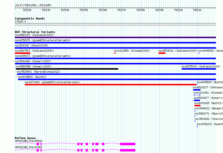Select the blue nsv6519177 variant bar
The image size is (223, 153).
[x=197, y=90]
